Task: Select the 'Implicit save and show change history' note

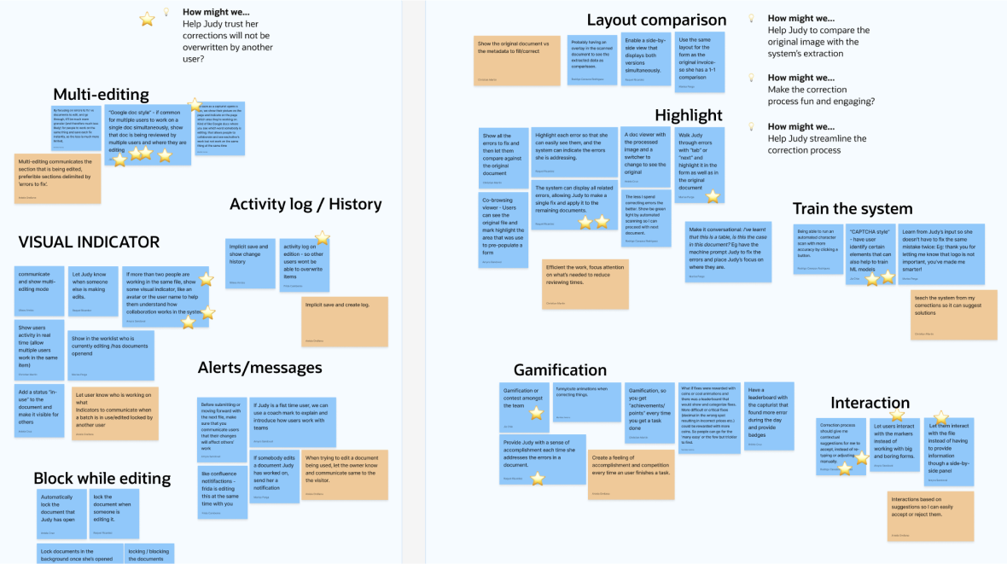Action: (x=250, y=264)
